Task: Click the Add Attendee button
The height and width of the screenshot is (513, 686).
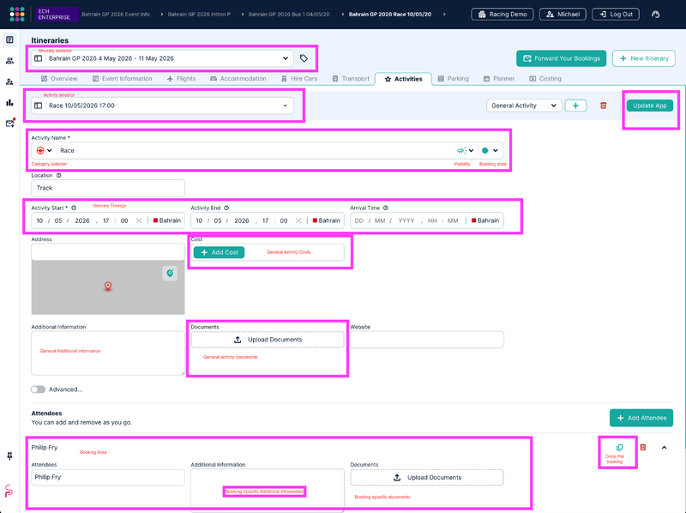Action: (641, 418)
